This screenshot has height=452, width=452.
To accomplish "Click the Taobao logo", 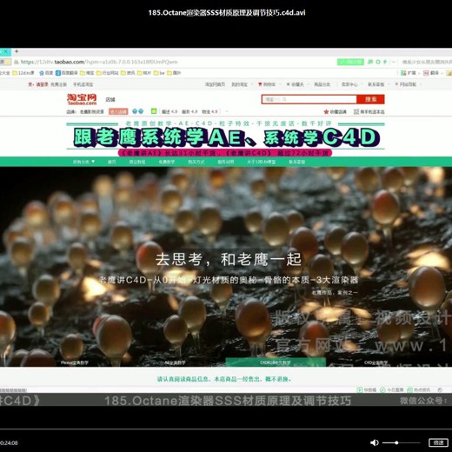I will tap(82, 99).
